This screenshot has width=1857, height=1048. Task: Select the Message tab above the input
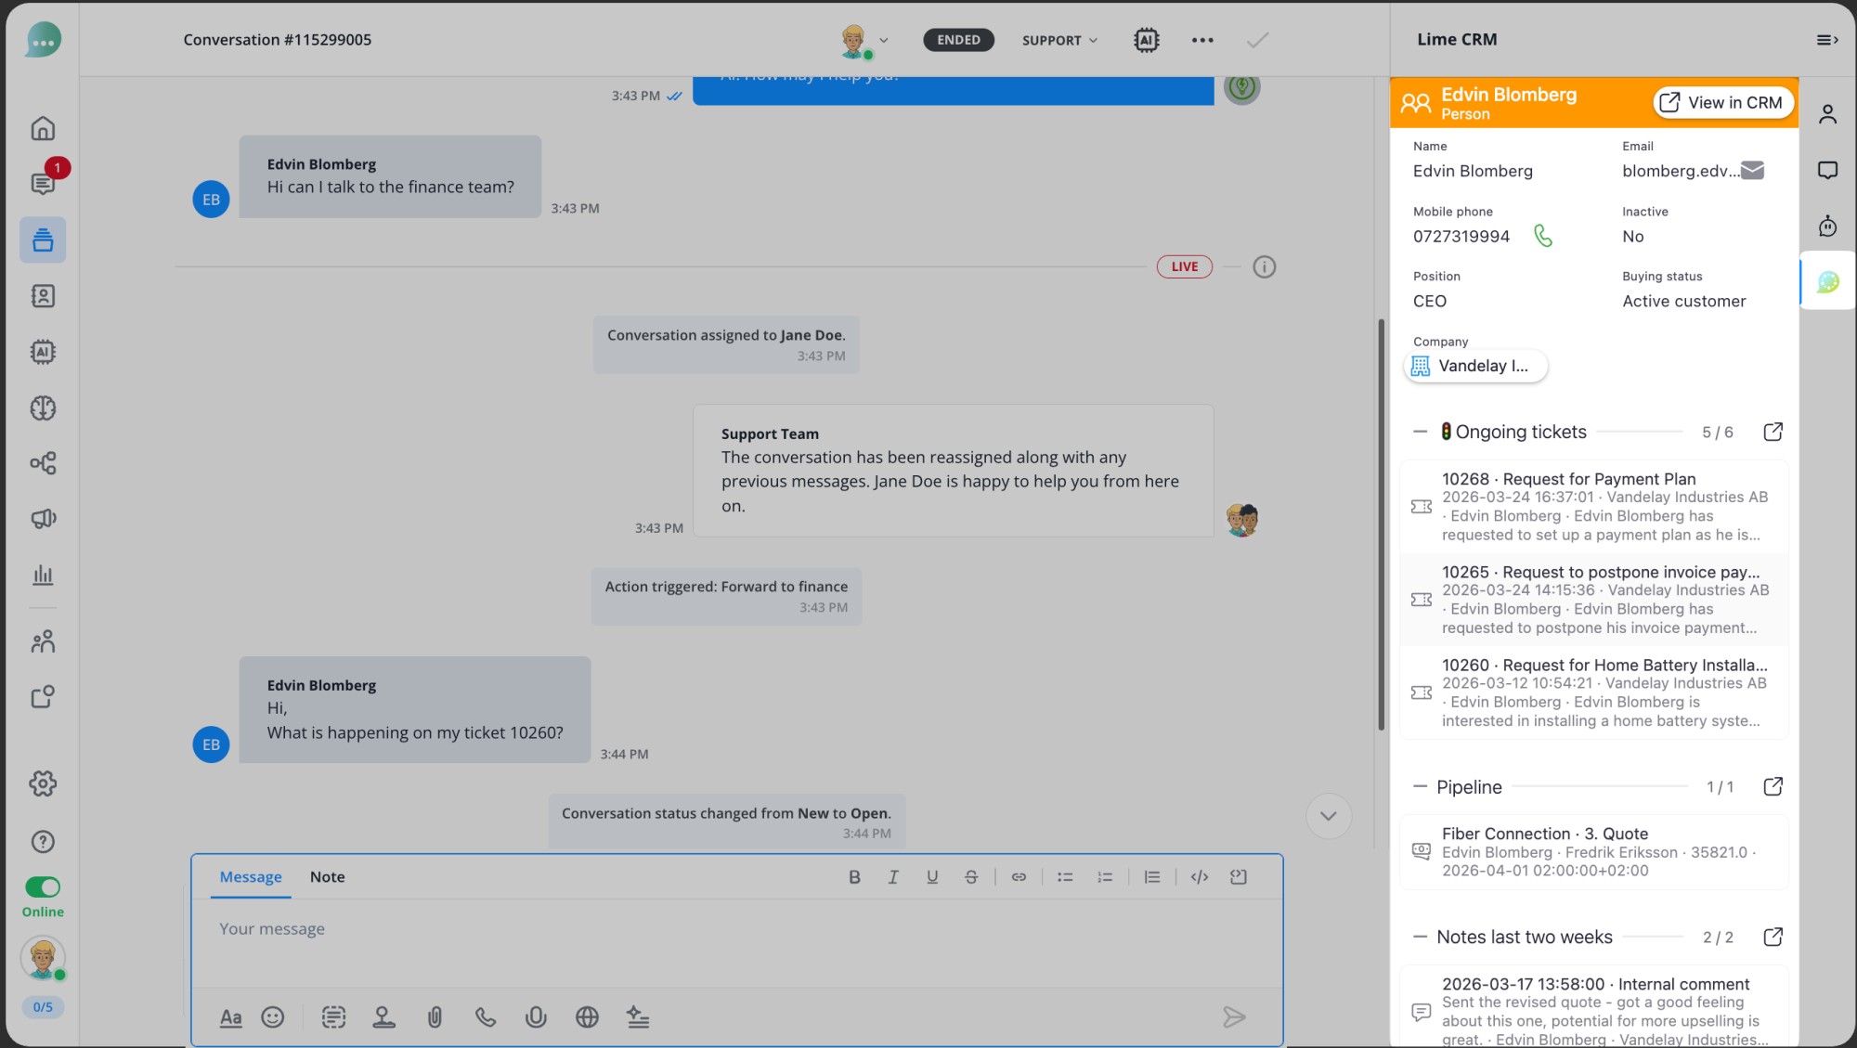click(x=249, y=876)
